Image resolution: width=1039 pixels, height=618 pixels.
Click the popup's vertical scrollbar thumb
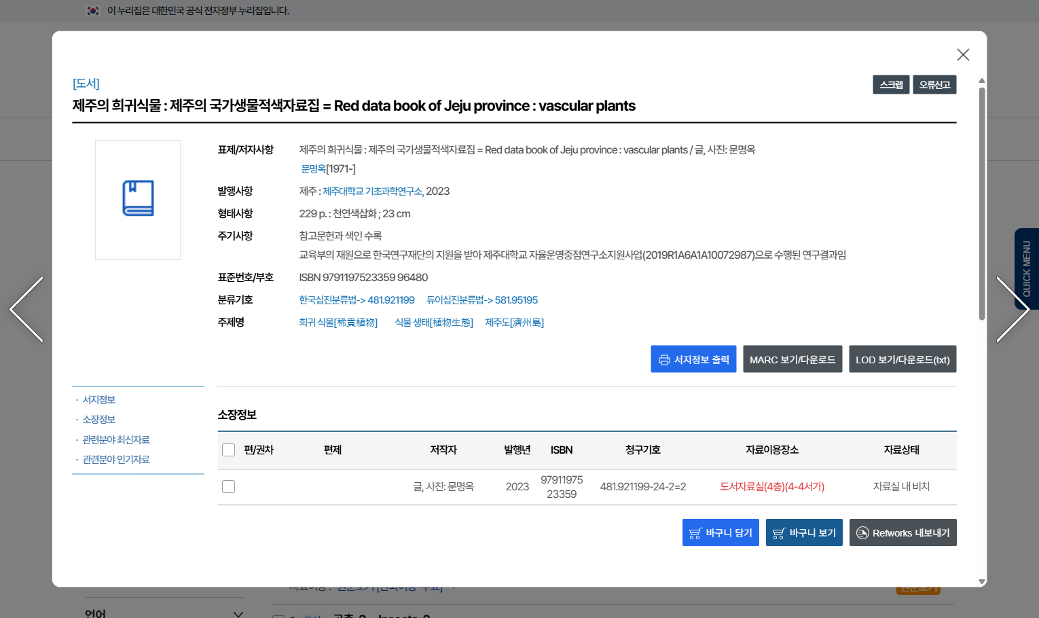[x=981, y=204]
